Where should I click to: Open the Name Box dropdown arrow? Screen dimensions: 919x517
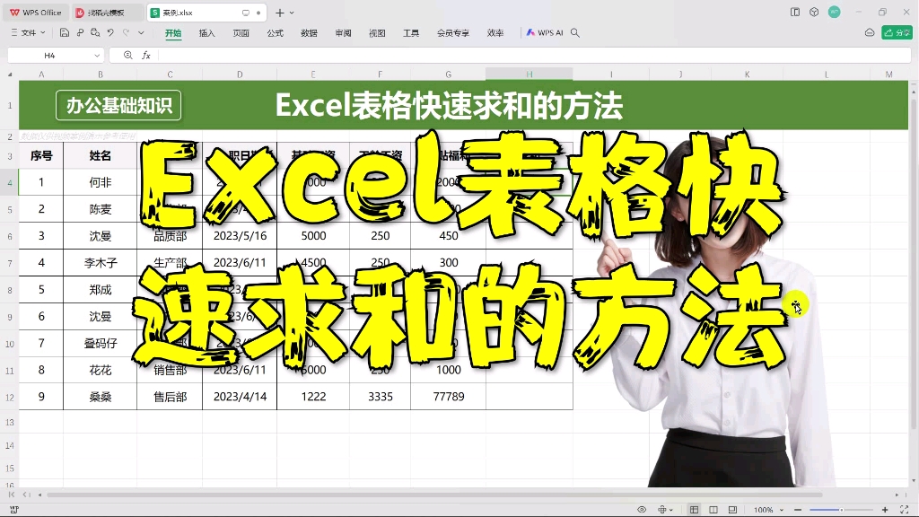[97, 55]
